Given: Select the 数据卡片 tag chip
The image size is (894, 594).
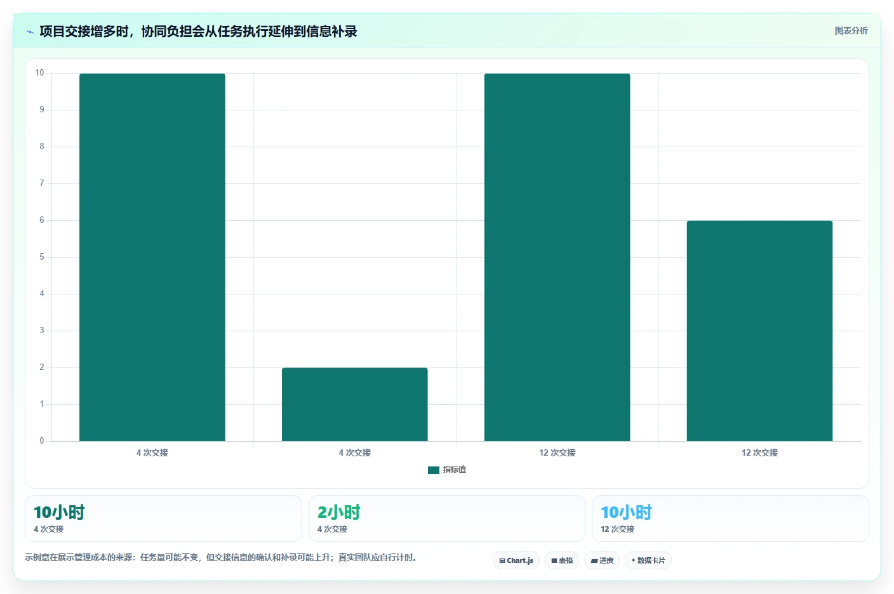Looking at the screenshot, I should [x=648, y=560].
